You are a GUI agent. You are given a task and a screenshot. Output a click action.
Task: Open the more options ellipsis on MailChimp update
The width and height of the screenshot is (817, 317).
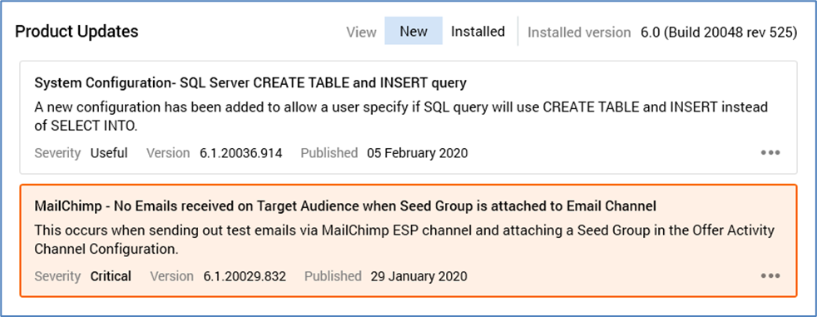click(770, 275)
